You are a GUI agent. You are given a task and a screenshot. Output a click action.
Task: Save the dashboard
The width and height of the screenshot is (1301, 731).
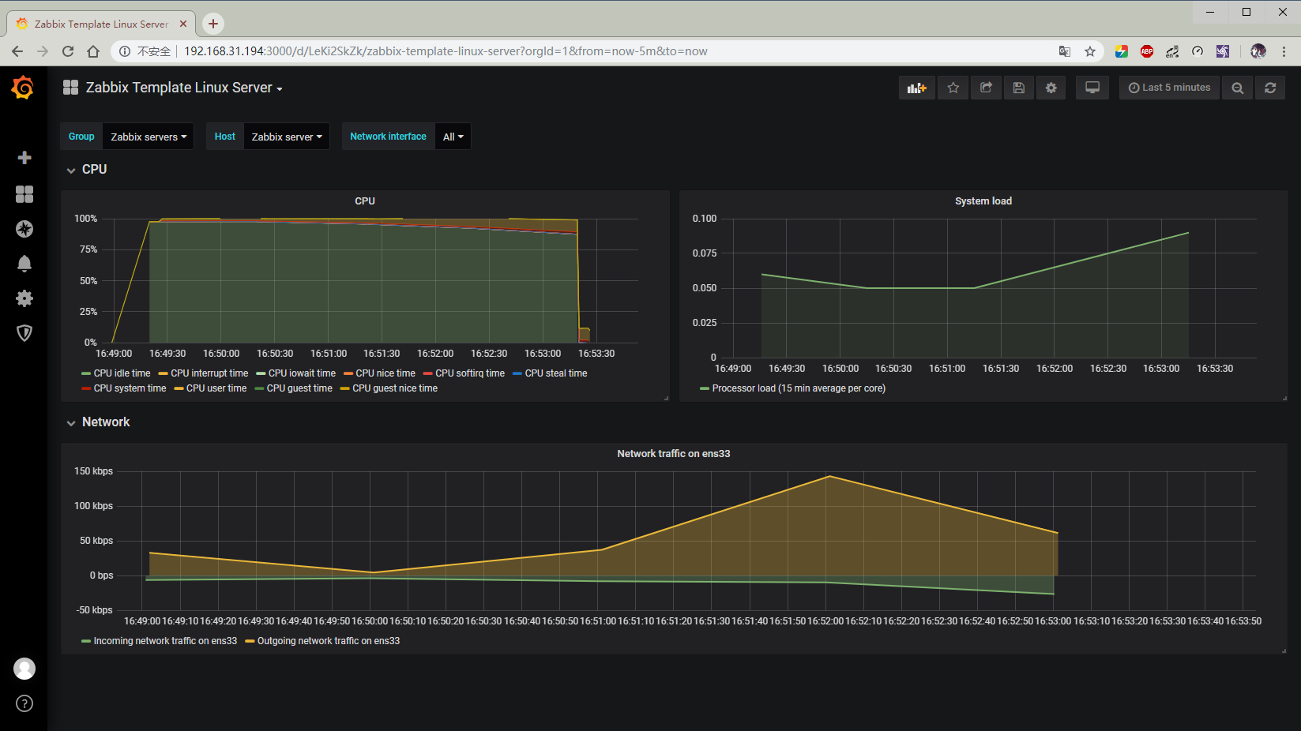click(1019, 88)
